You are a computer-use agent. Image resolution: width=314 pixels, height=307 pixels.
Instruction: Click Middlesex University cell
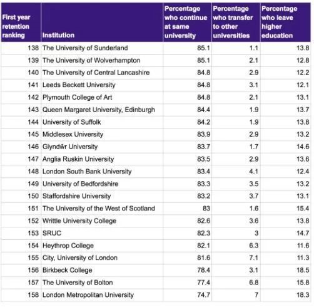pos(102,135)
